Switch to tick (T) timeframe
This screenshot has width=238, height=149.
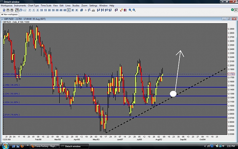click(30, 10)
